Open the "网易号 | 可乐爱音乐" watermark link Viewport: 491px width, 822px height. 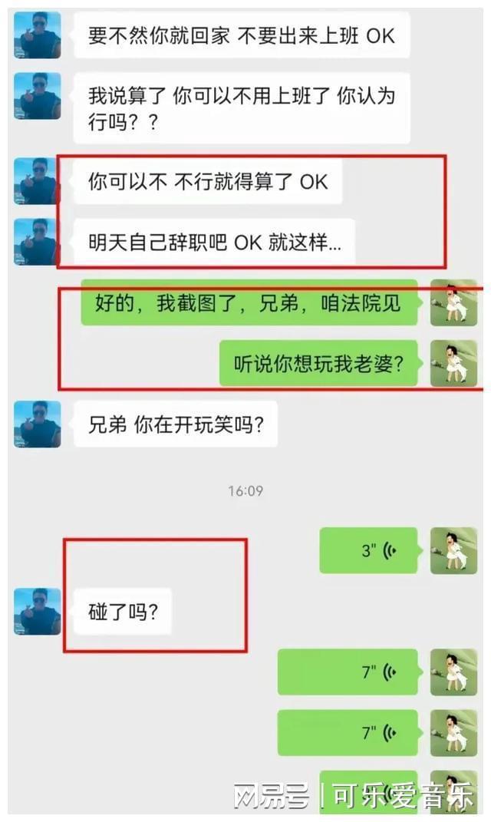pyautogui.click(x=354, y=797)
